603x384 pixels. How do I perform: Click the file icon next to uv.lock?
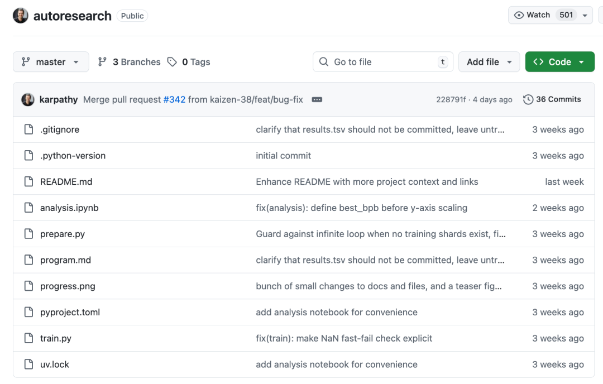tap(28, 364)
